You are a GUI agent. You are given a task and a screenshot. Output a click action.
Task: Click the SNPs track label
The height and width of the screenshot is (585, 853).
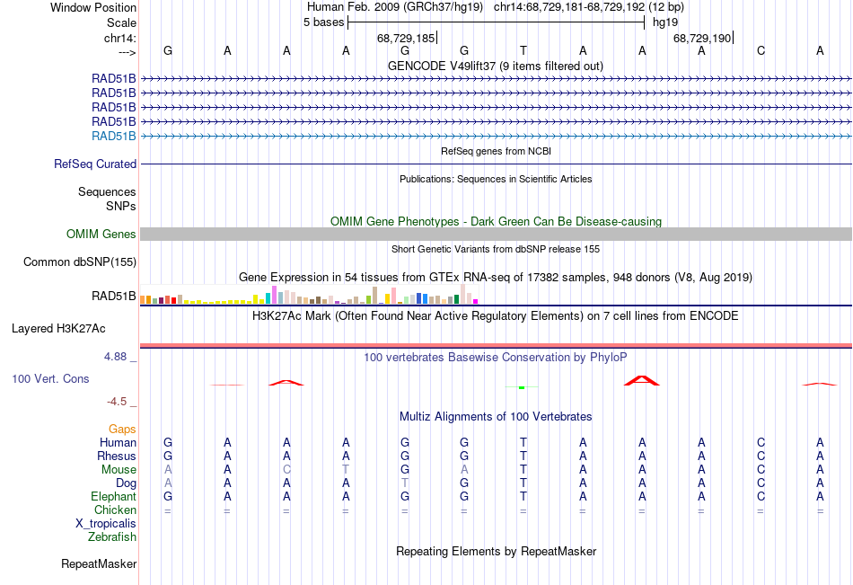pos(121,206)
